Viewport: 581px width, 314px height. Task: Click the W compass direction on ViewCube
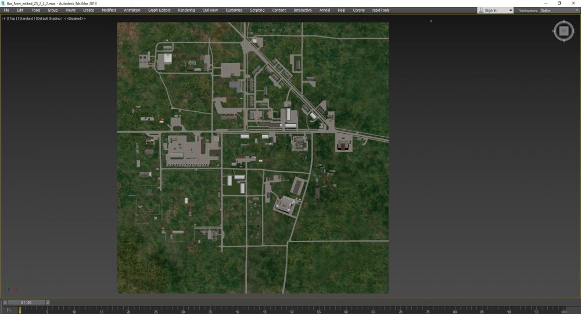coord(554,31)
